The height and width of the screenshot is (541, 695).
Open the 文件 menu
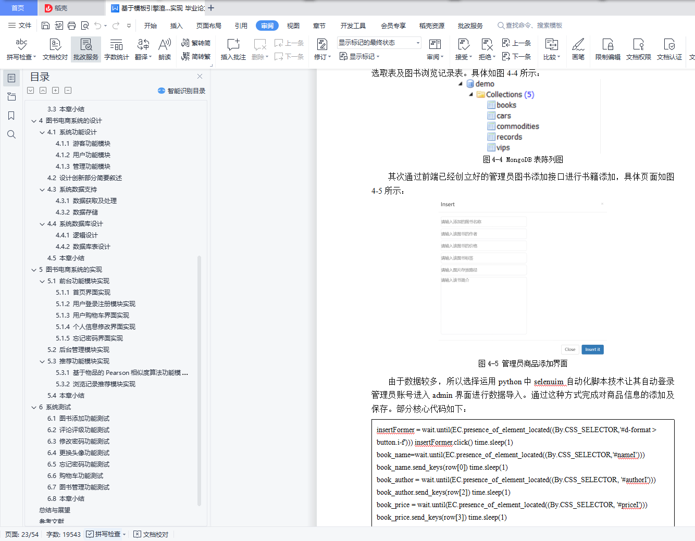point(20,26)
